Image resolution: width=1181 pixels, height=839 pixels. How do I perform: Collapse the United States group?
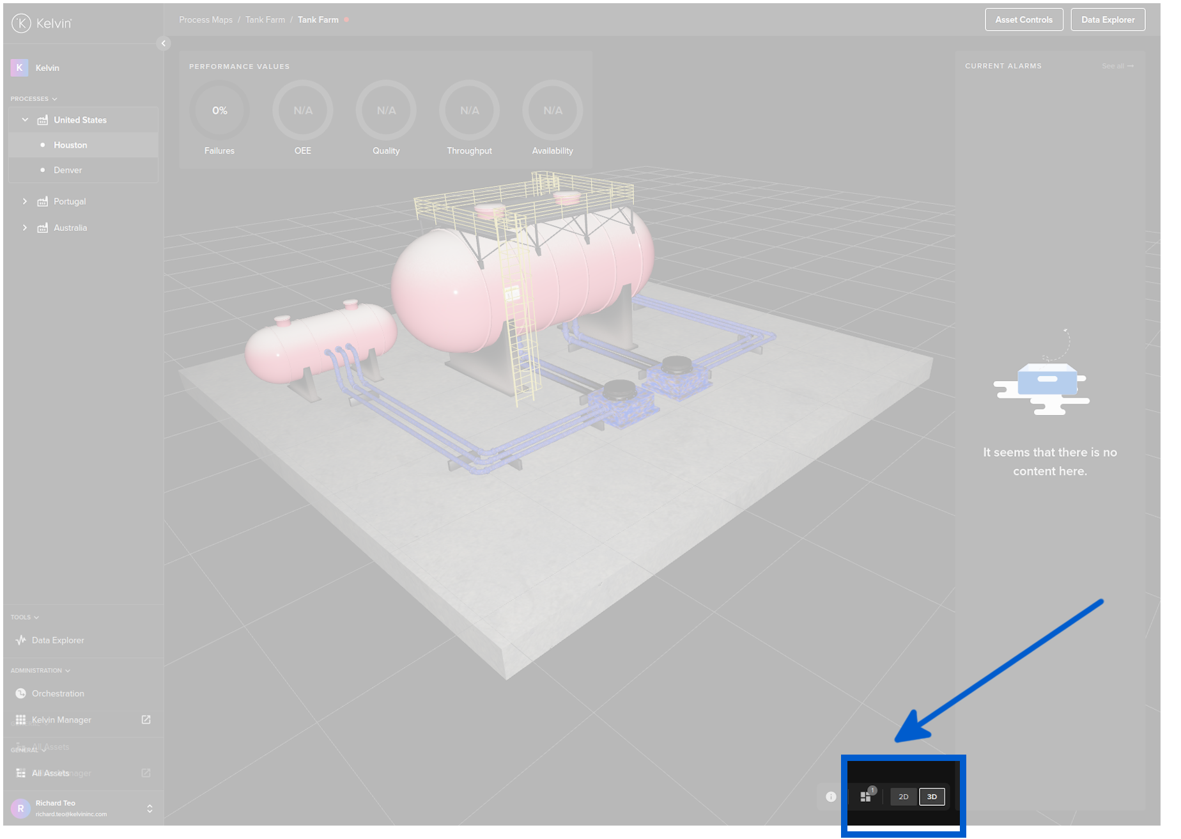[x=25, y=120]
